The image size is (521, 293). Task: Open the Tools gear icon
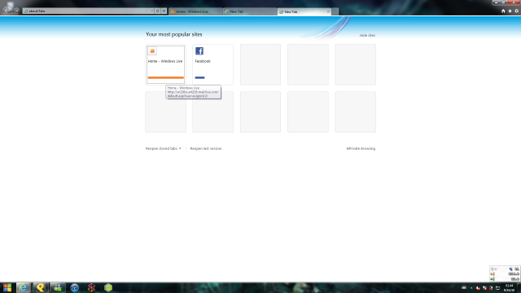pyautogui.click(x=517, y=11)
